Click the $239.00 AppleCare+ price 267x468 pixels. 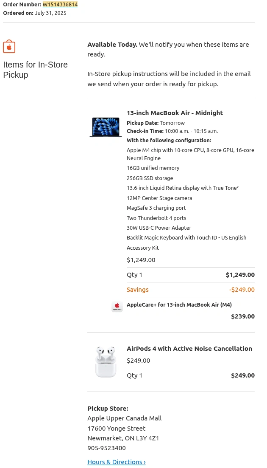242,316
